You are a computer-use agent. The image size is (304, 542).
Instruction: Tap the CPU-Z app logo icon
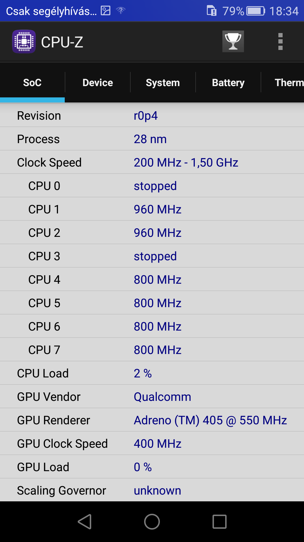[x=24, y=41]
